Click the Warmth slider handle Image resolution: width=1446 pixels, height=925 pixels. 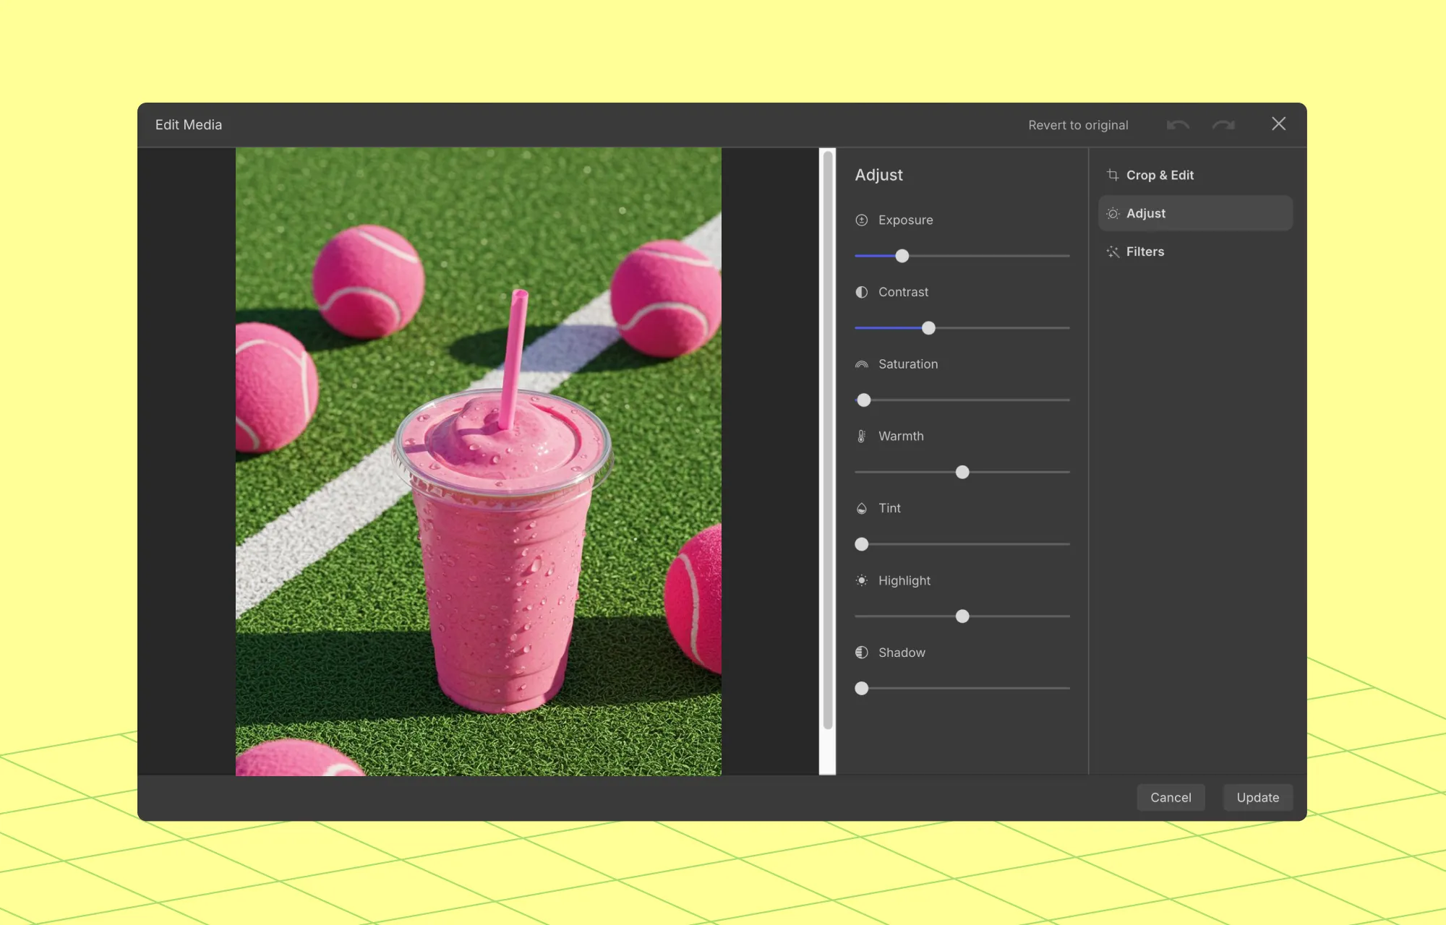point(962,473)
